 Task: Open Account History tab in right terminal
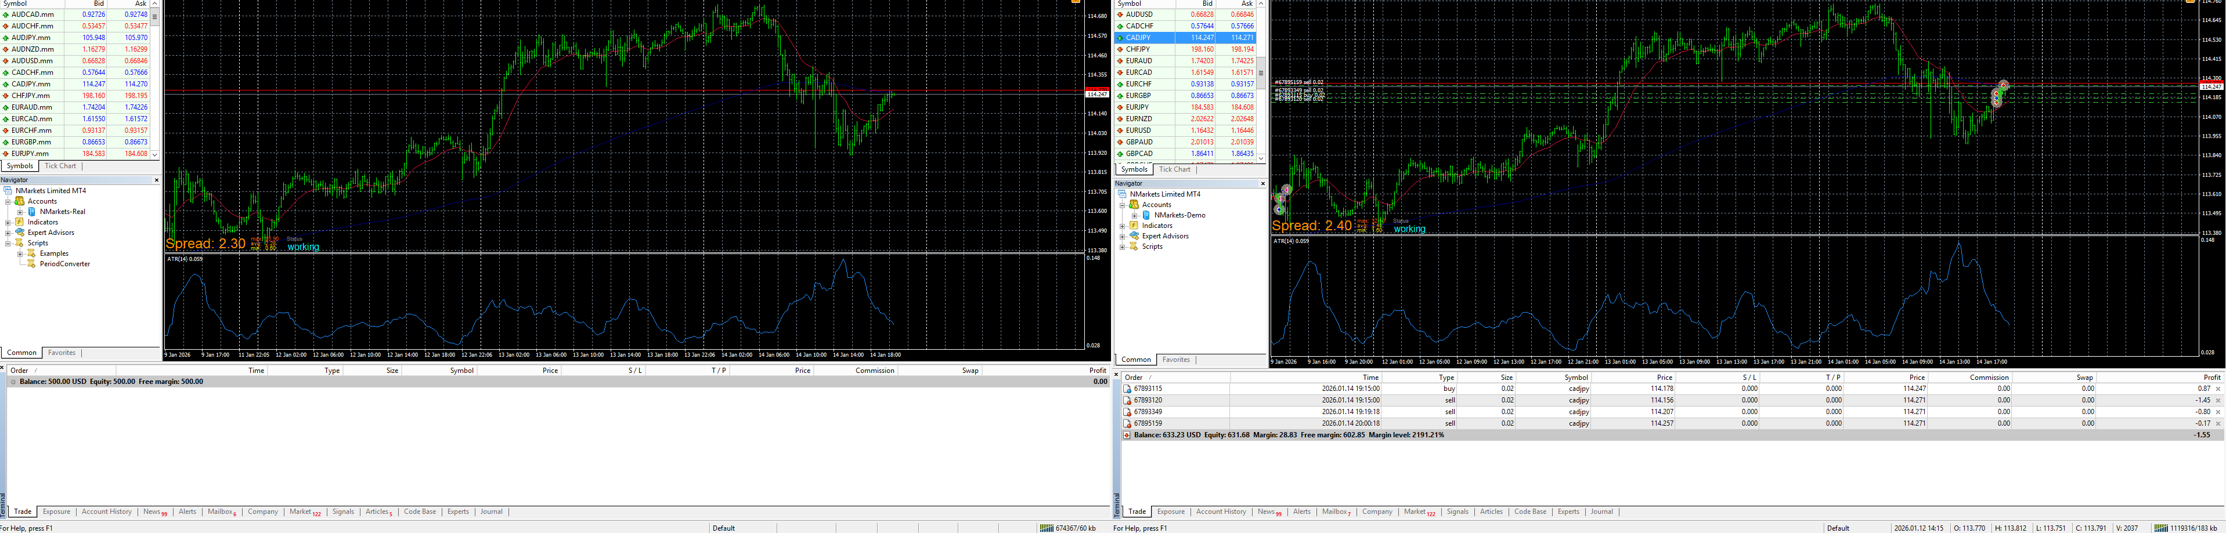click(x=1221, y=512)
